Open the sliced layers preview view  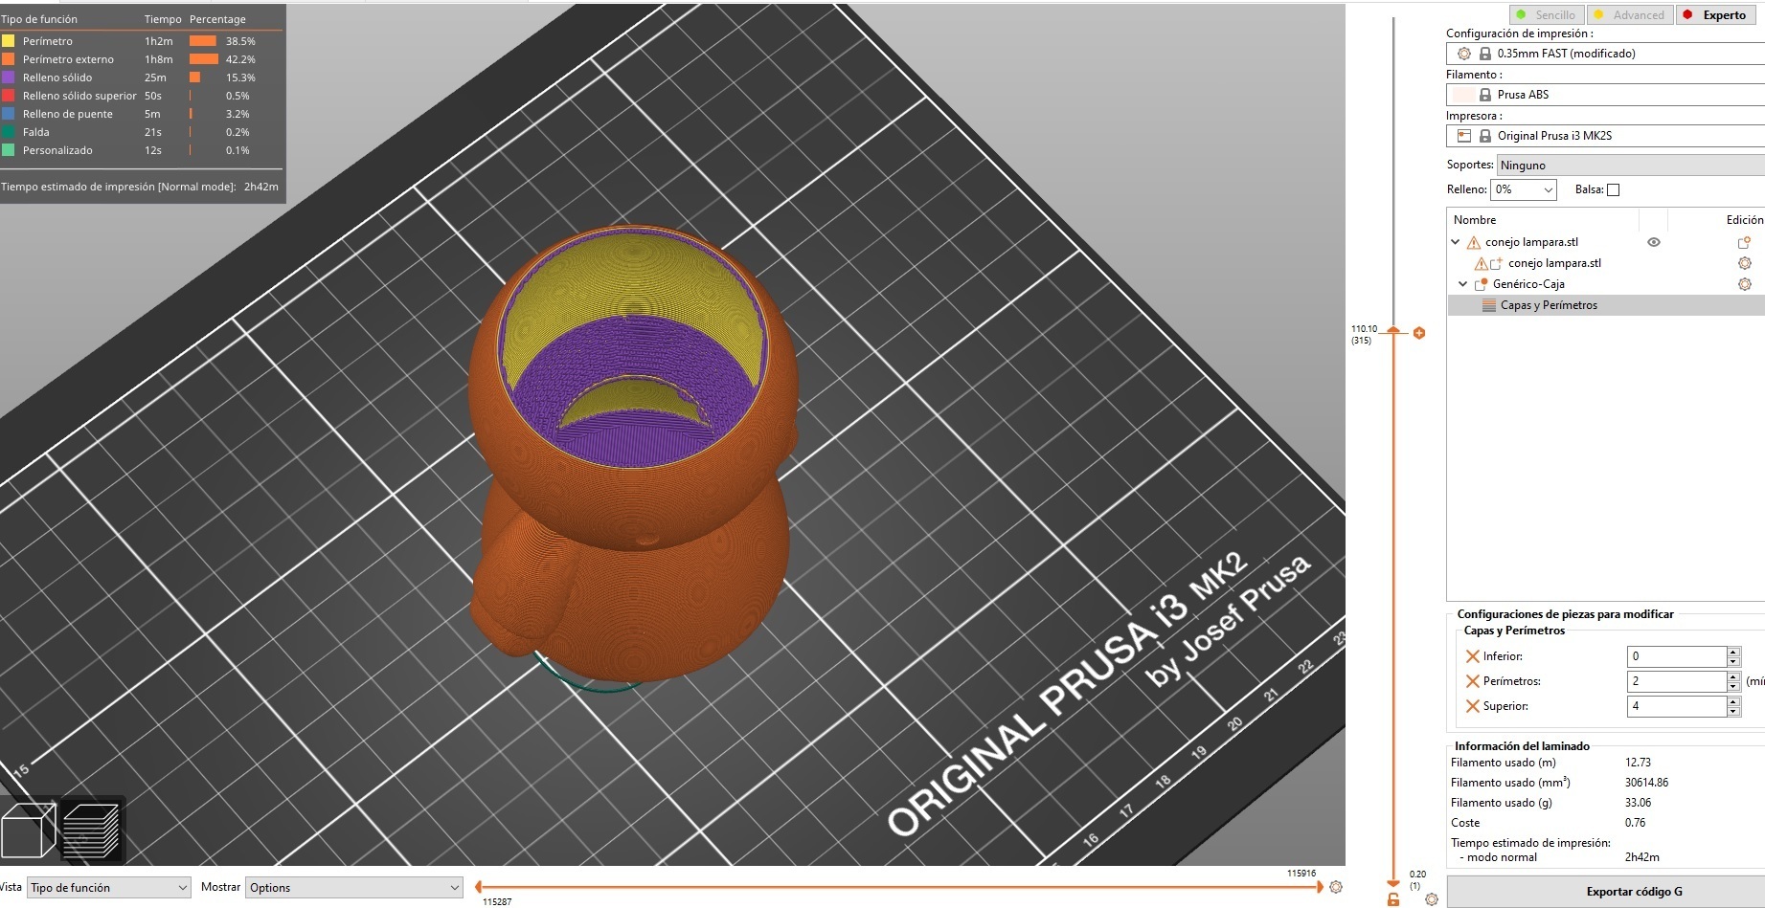pyautogui.click(x=92, y=830)
